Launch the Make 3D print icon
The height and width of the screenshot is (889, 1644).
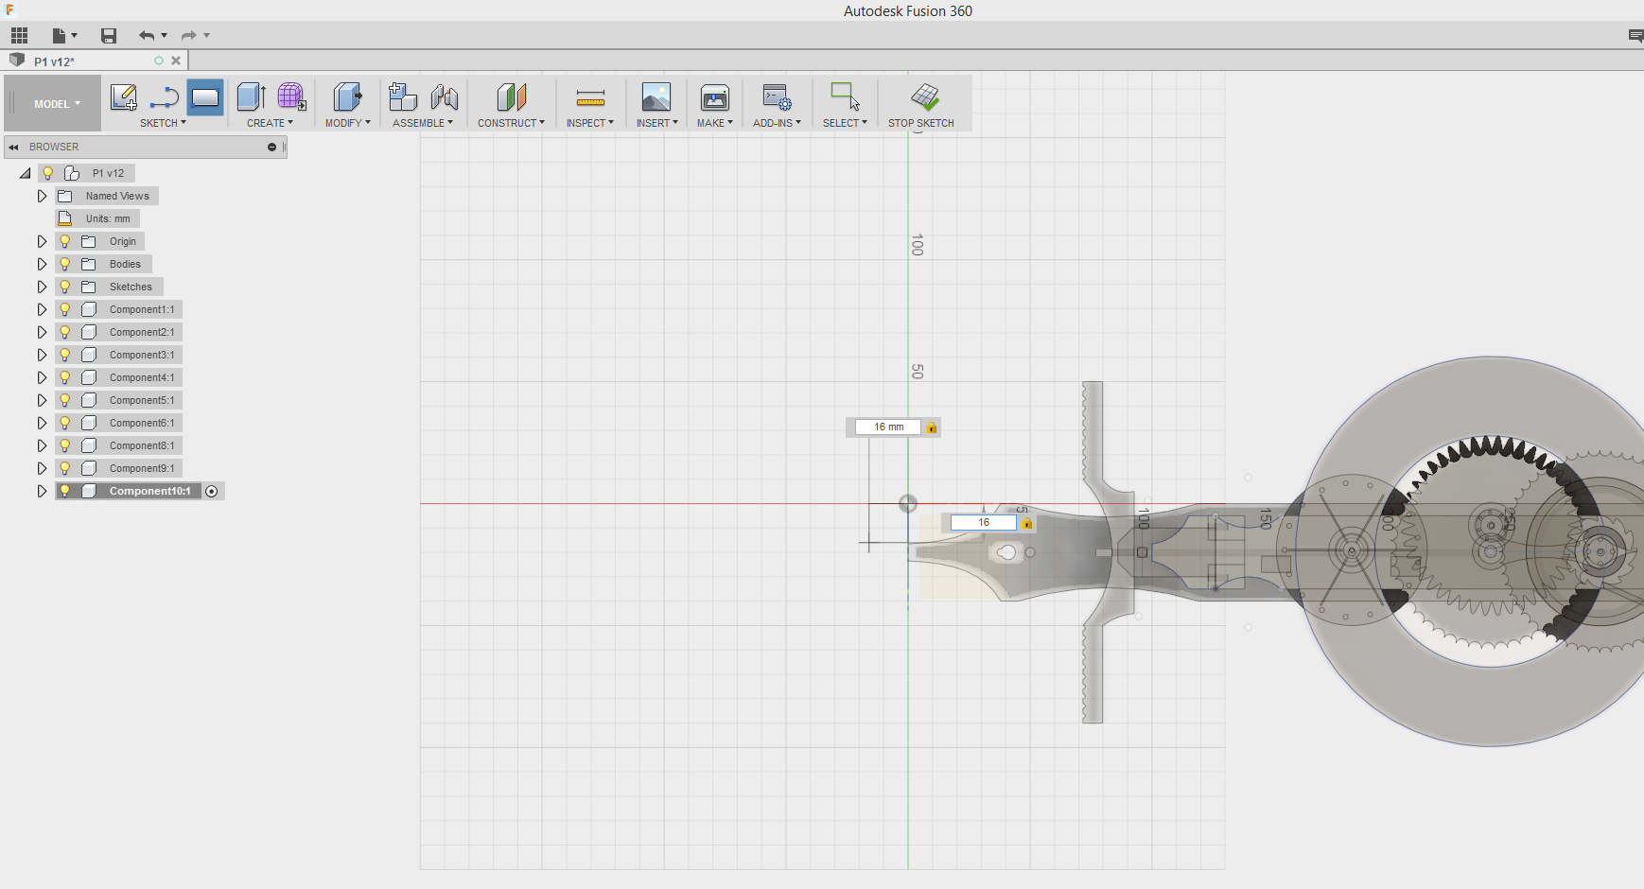(x=715, y=97)
